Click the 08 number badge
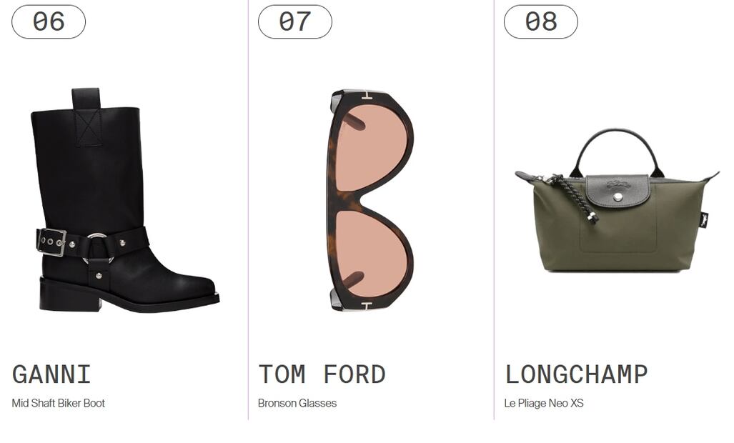 (x=540, y=21)
